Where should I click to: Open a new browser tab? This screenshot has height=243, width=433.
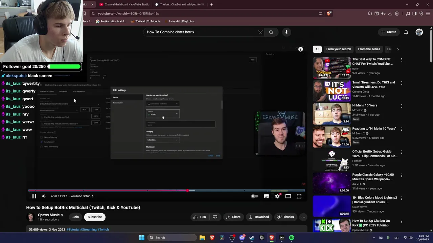211,4
